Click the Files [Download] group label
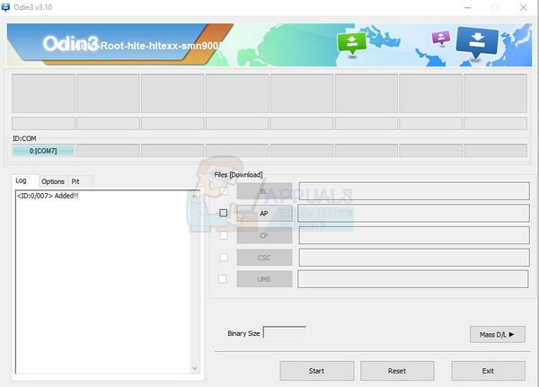Image resolution: width=539 pixels, height=387 pixels. coord(238,175)
